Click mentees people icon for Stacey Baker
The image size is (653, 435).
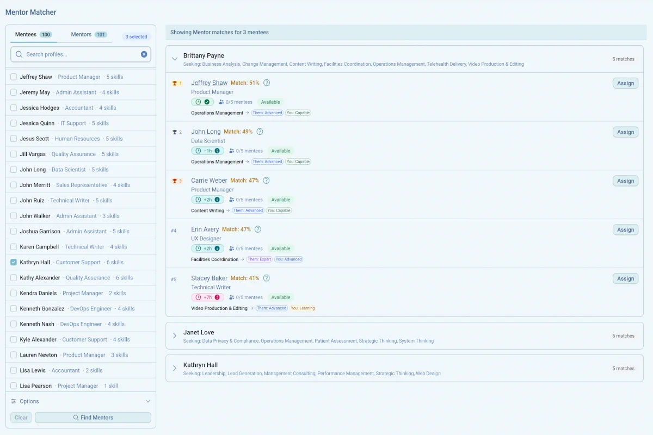[x=232, y=298]
